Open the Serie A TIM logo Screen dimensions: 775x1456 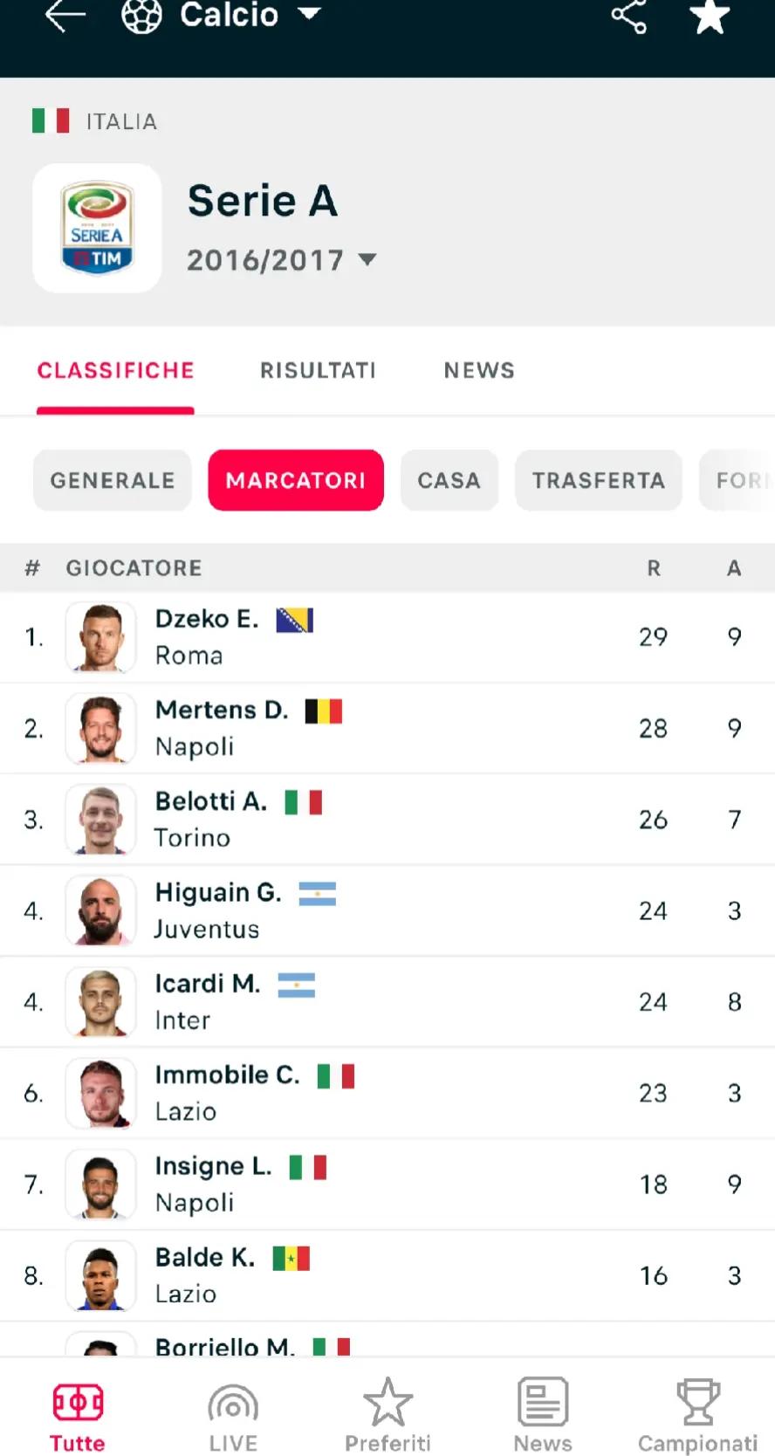point(97,228)
